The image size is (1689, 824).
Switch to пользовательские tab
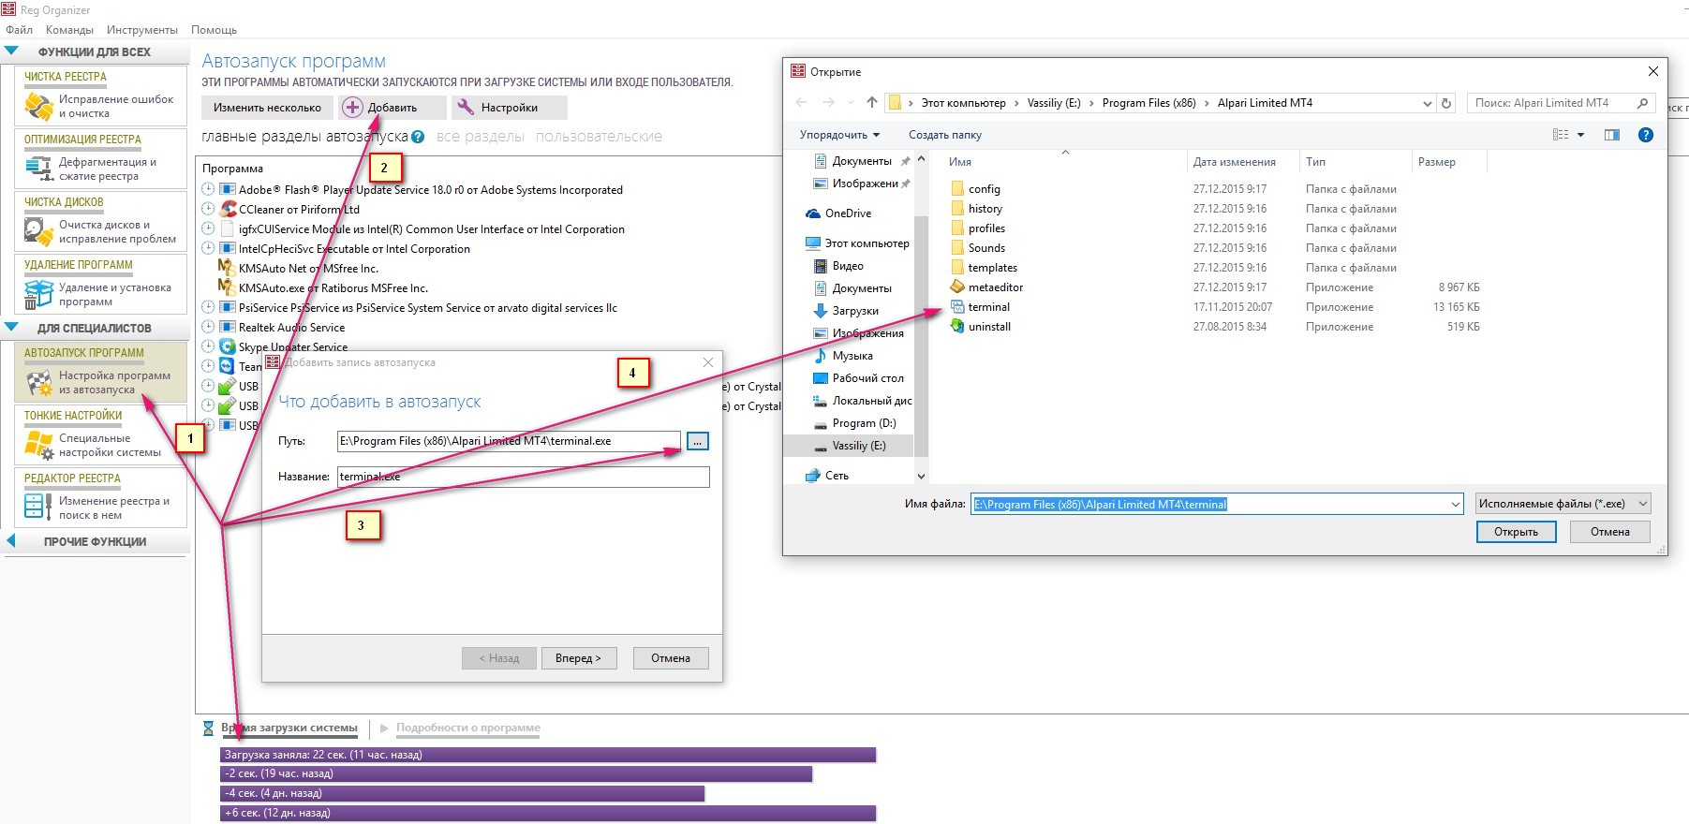(599, 137)
